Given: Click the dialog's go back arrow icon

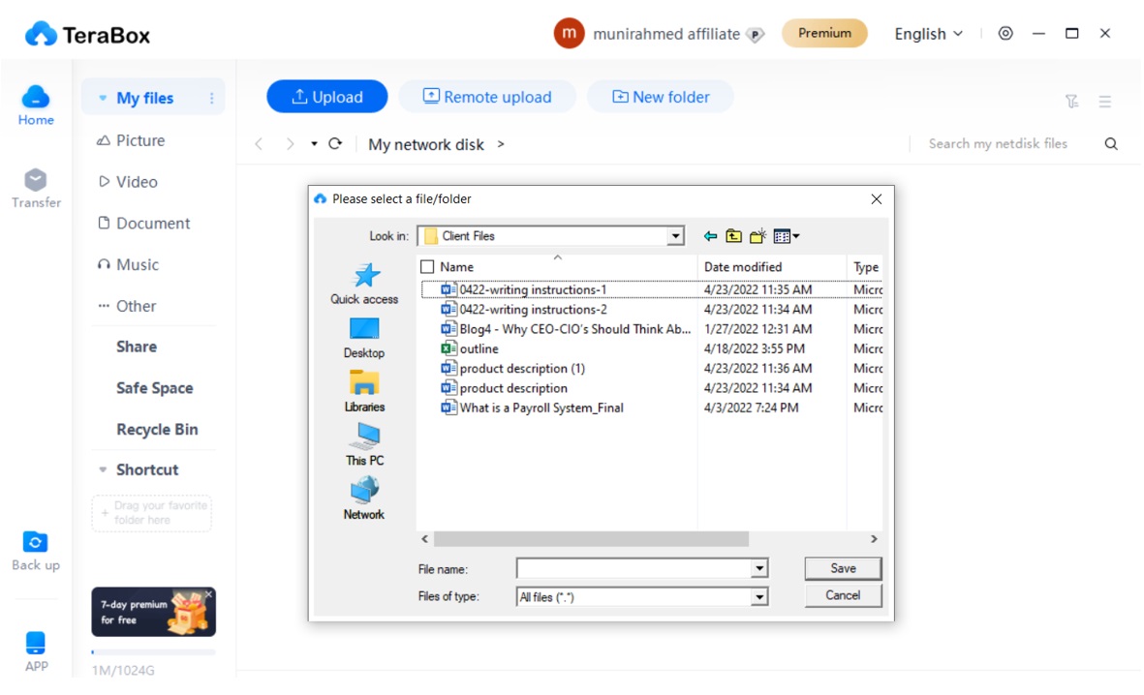Looking at the screenshot, I should (x=710, y=236).
